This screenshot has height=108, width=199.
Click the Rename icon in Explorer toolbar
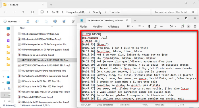(55, 21)
